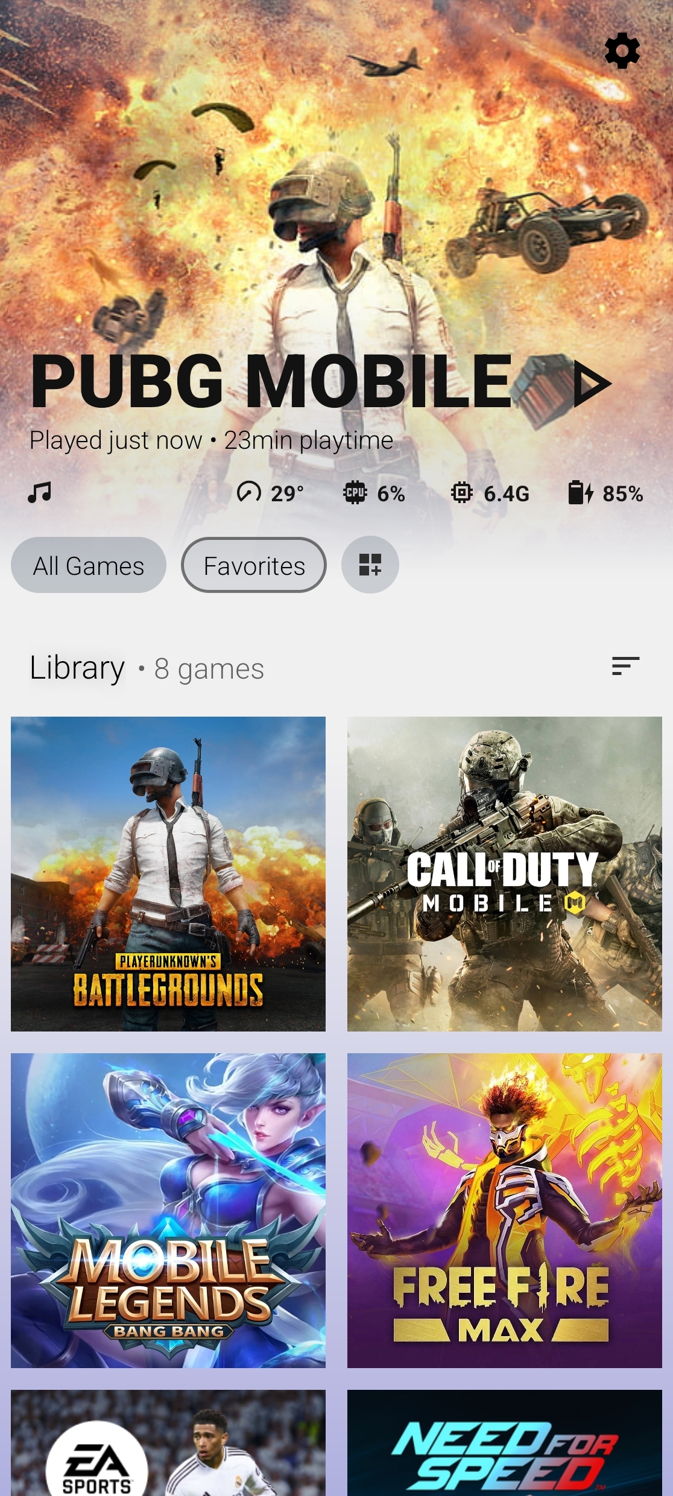Switch to the Favorites filter
Screen dimensions: 673x1496
tap(254, 565)
